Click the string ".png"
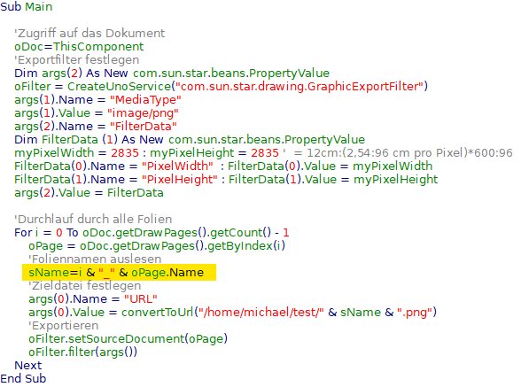Image resolution: width=529 pixels, height=387 pixels. (x=415, y=313)
